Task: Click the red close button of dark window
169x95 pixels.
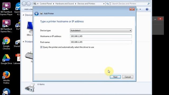Action: point(160,19)
